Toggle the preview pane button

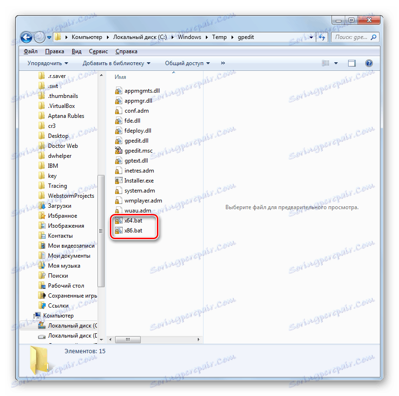tap(351, 63)
